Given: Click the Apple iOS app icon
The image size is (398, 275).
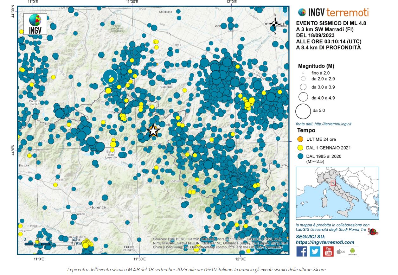Looking at the screenshot, I should tap(341, 252).
